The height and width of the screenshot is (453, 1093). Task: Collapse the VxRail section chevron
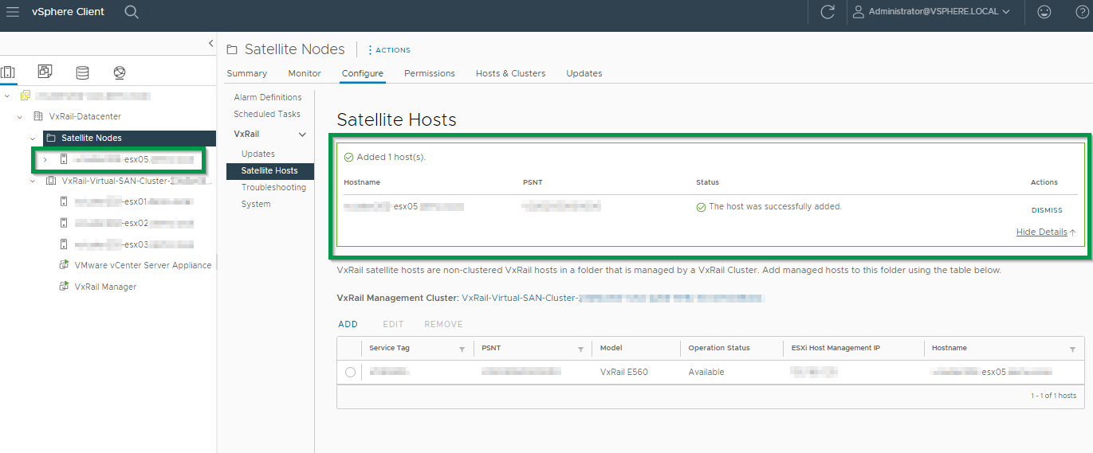pos(302,135)
